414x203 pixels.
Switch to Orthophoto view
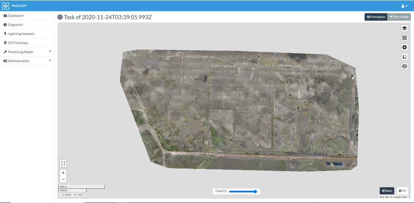376,17
